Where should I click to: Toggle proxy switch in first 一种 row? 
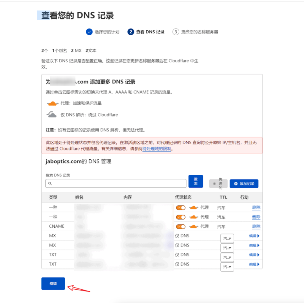click(180, 208)
